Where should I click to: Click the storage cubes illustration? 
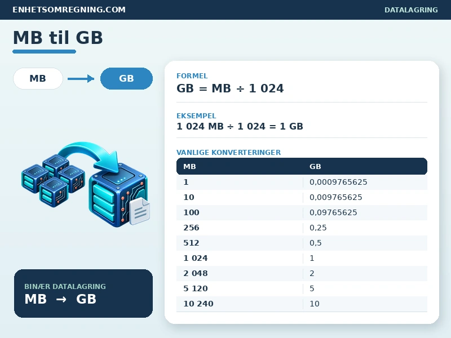coord(86,184)
